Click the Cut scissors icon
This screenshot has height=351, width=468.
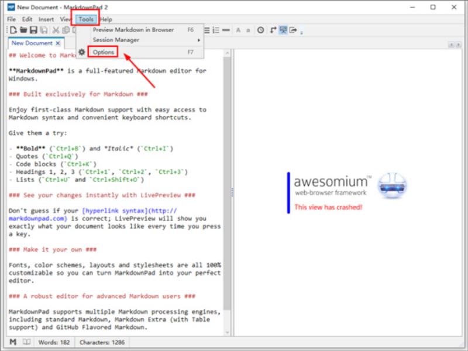coord(56,30)
